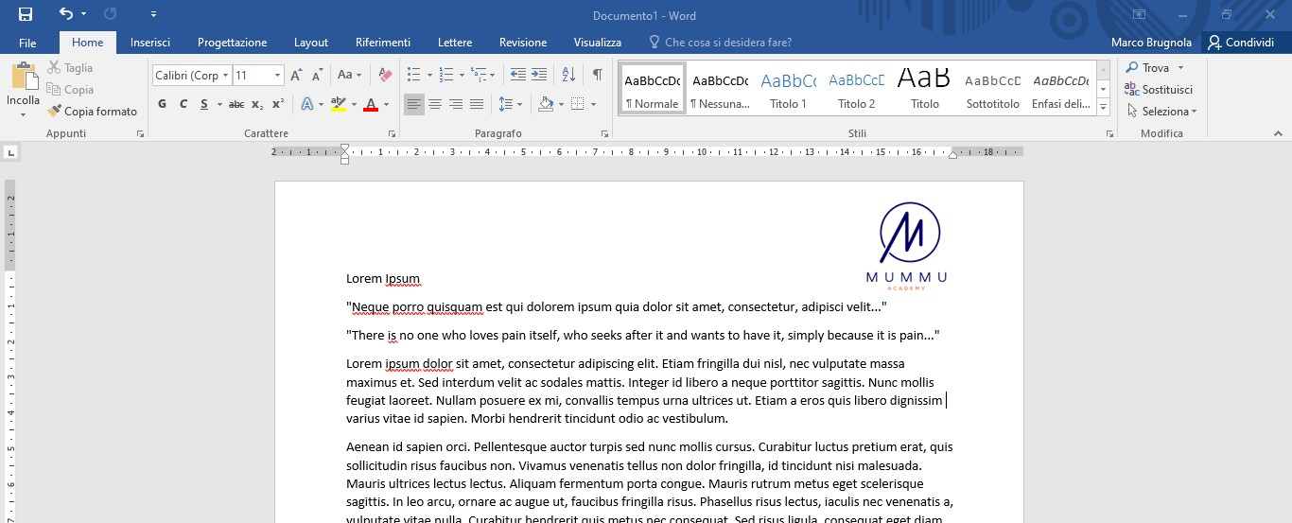The height and width of the screenshot is (523, 1292).
Task: Toggle italic (C) formatting
Action: click(x=183, y=104)
